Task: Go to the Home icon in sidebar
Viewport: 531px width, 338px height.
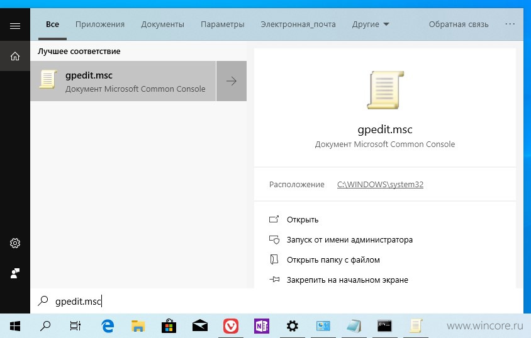Action: click(15, 56)
